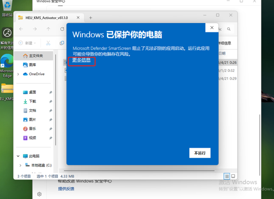The image size is (274, 199).
Task: Click the navigation pane vertical scrollbar
Action: click(x=56, y=100)
